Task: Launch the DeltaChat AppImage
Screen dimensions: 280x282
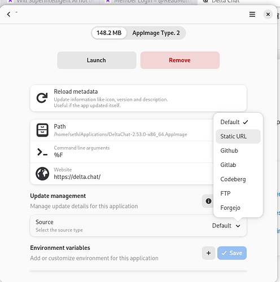Action: (97, 60)
